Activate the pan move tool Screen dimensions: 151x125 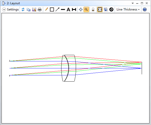81,9
